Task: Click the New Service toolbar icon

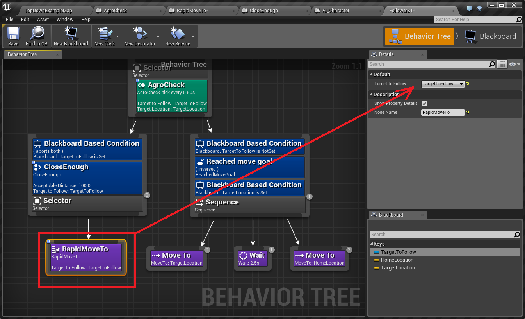Action: [x=178, y=34]
